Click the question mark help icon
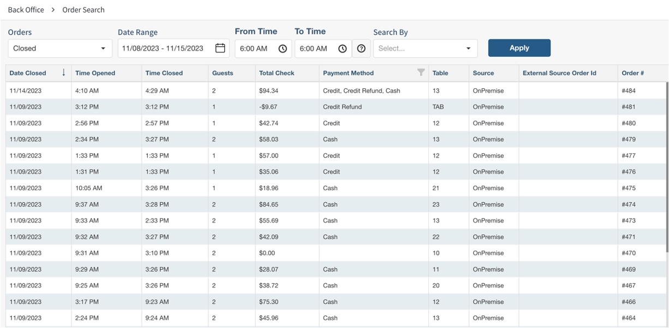 point(361,48)
